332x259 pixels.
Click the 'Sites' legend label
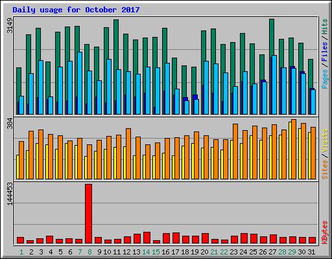coord(324,170)
